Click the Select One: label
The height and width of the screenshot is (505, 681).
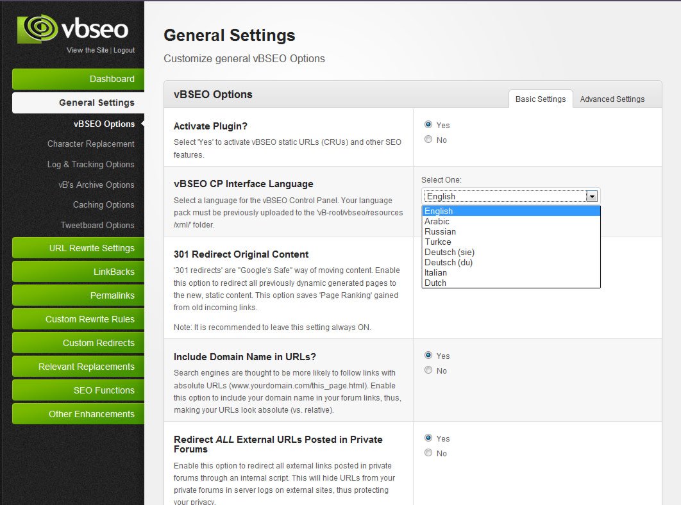tap(441, 180)
